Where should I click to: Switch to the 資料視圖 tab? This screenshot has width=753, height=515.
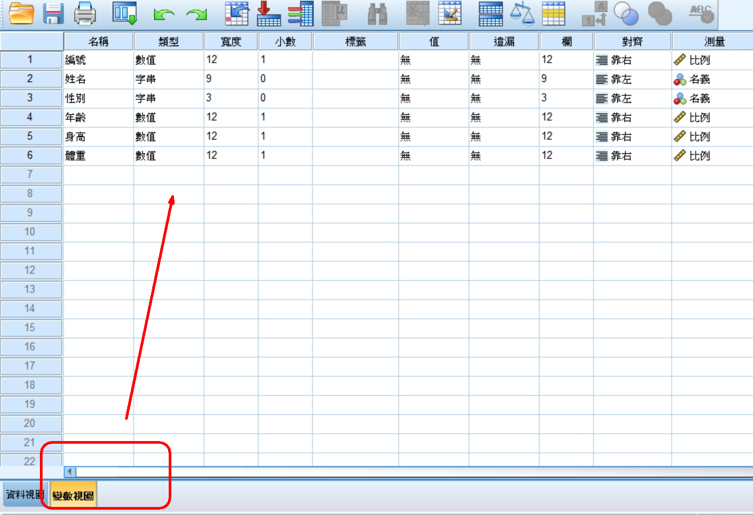(x=24, y=494)
